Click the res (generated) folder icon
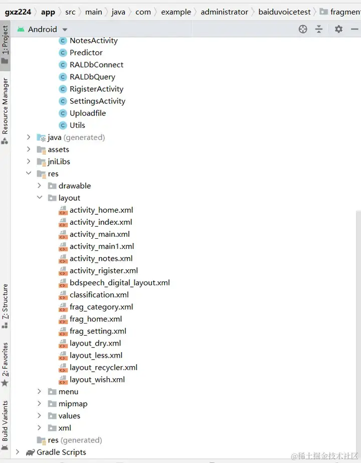Viewport: 361px width, 463px height. pyautogui.click(x=41, y=440)
